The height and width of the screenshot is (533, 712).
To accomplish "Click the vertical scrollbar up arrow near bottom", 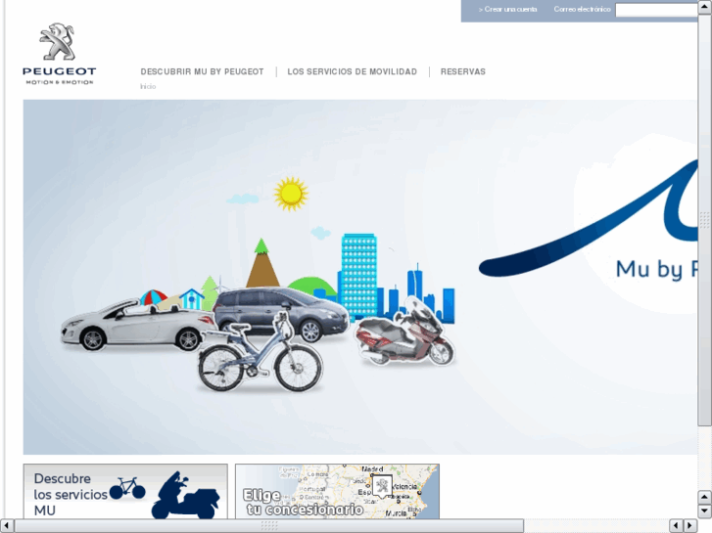I will [705, 497].
